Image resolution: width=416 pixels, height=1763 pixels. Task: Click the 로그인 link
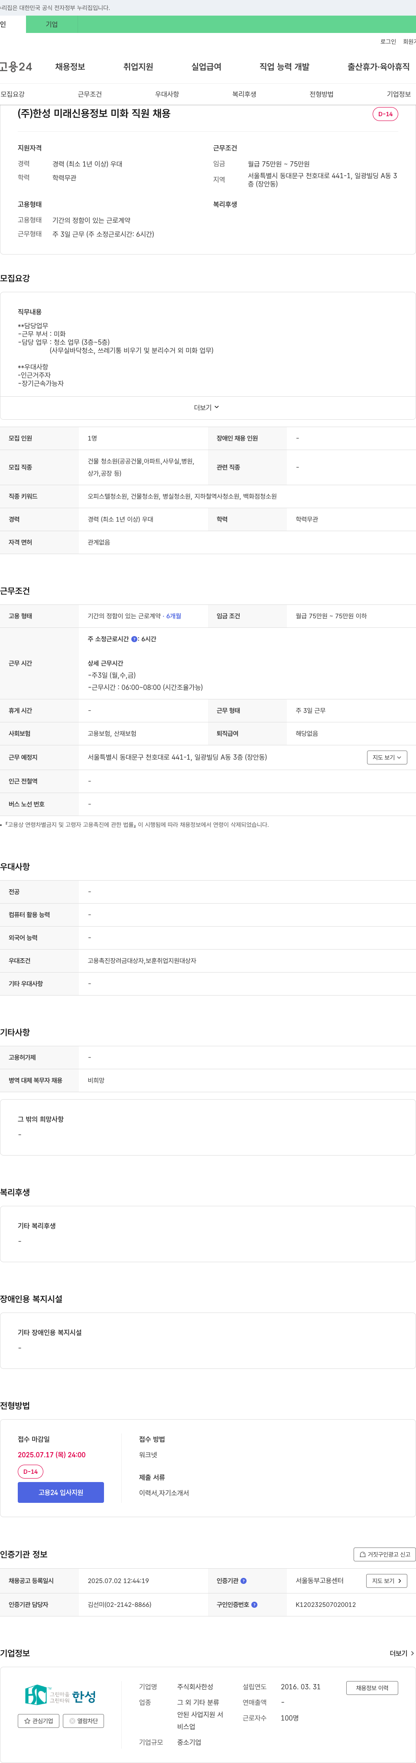click(388, 42)
